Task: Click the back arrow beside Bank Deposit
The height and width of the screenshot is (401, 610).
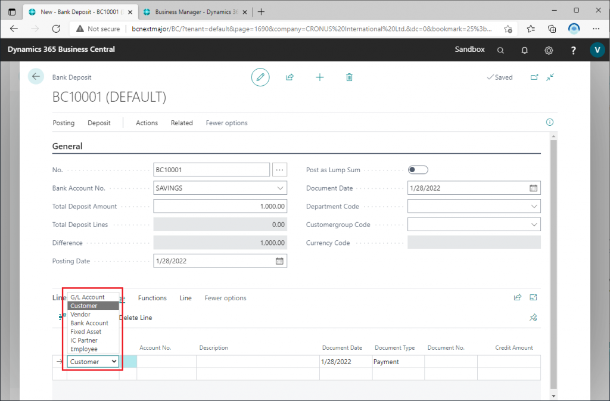Action: [x=36, y=77]
